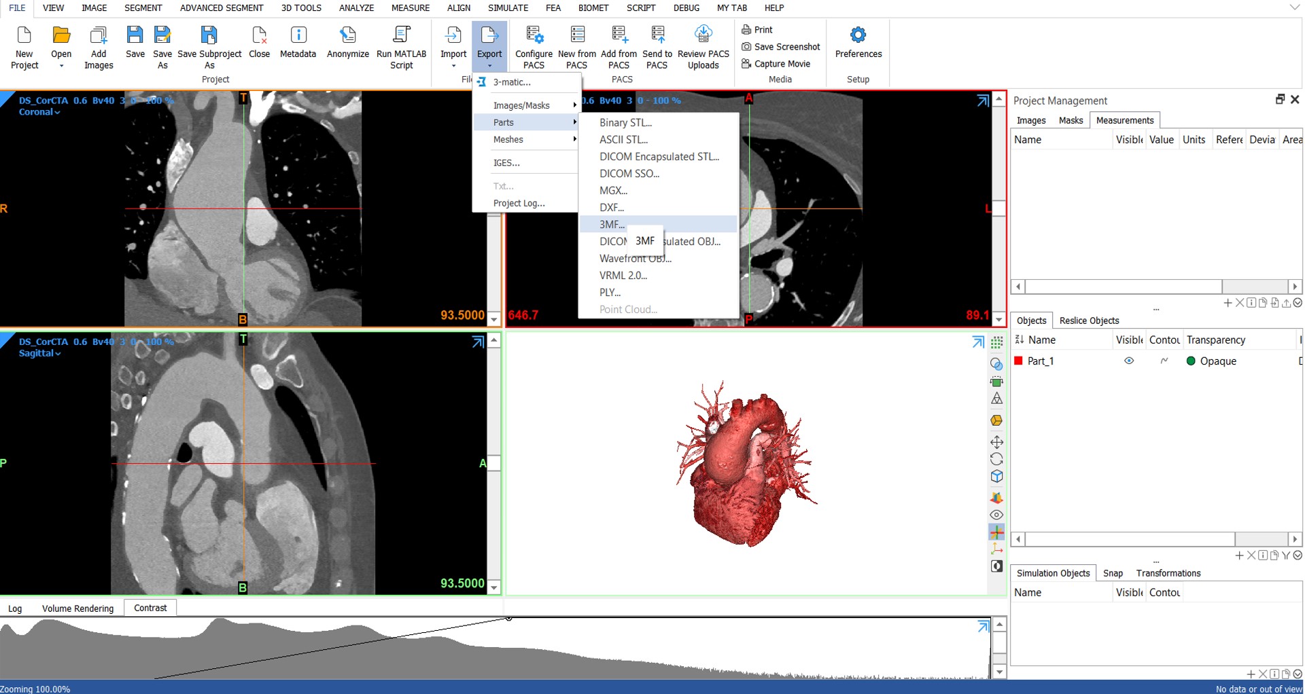1305x694 pixels.
Task: Open Preferences gear in the Setup group
Action: pyautogui.click(x=858, y=35)
